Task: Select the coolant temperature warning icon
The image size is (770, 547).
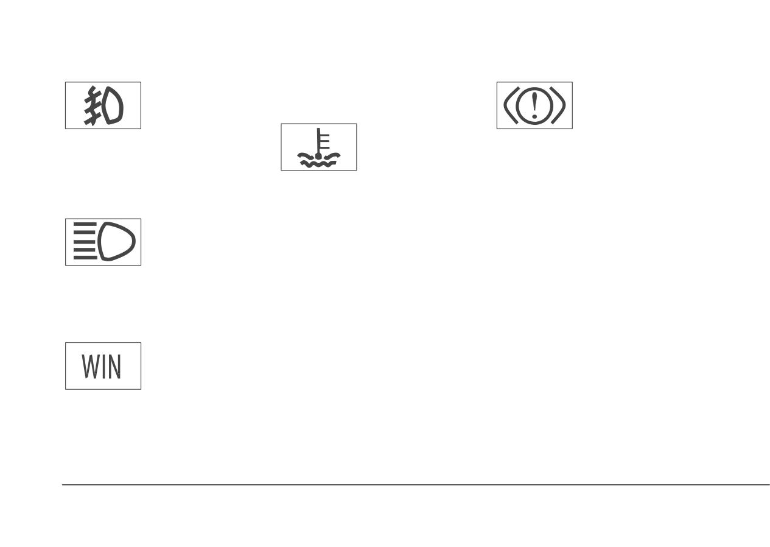Action: coord(318,147)
